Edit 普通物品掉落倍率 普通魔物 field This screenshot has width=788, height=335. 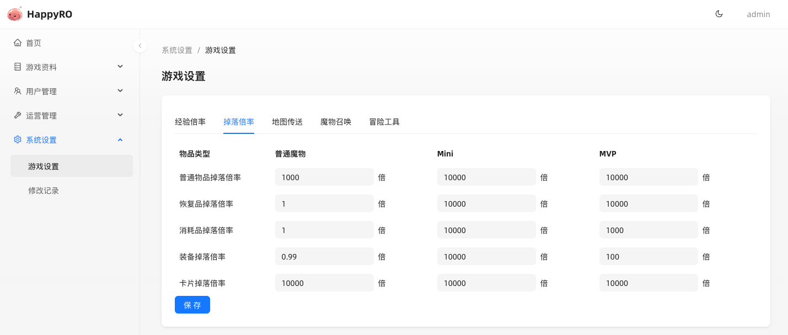tap(324, 177)
